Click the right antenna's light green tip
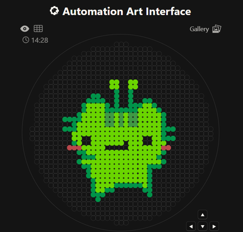The image size is (243, 232). point(133,85)
